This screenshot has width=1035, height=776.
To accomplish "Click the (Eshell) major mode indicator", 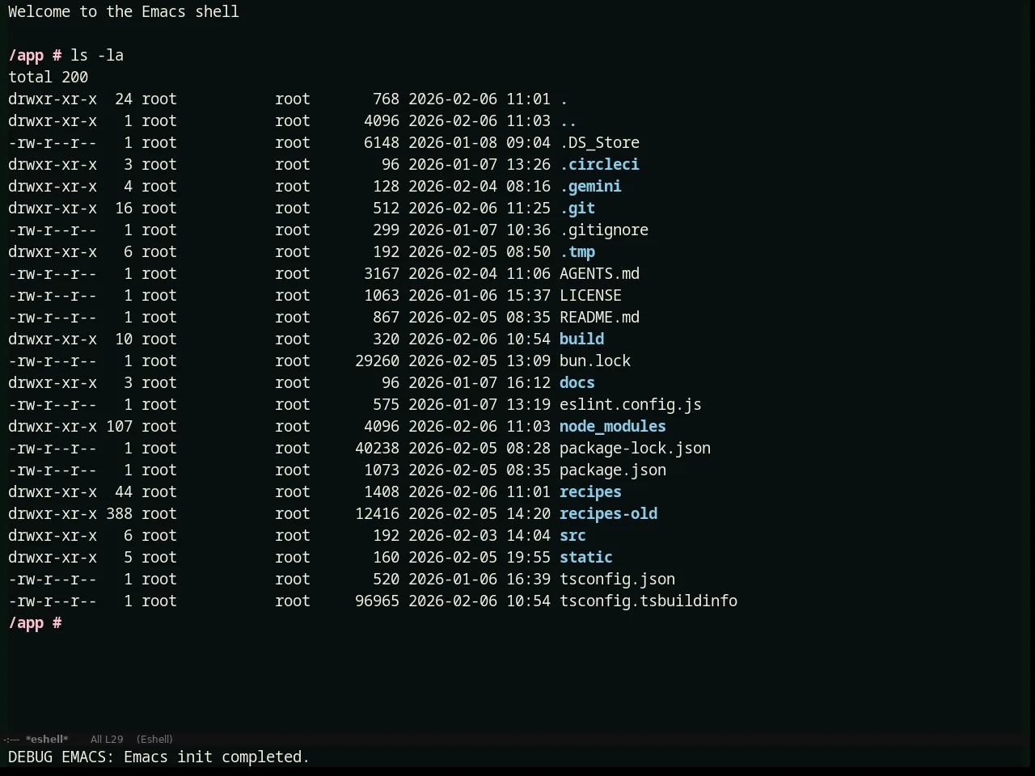I will click(x=154, y=739).
